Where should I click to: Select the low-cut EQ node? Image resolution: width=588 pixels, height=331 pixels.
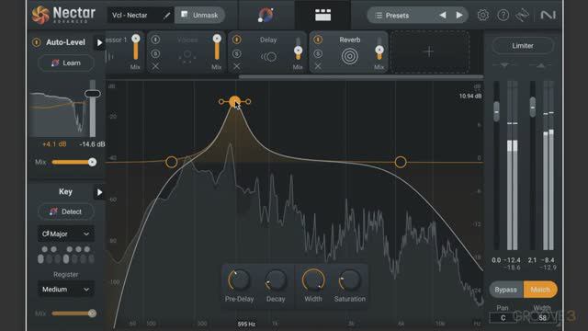172,162
